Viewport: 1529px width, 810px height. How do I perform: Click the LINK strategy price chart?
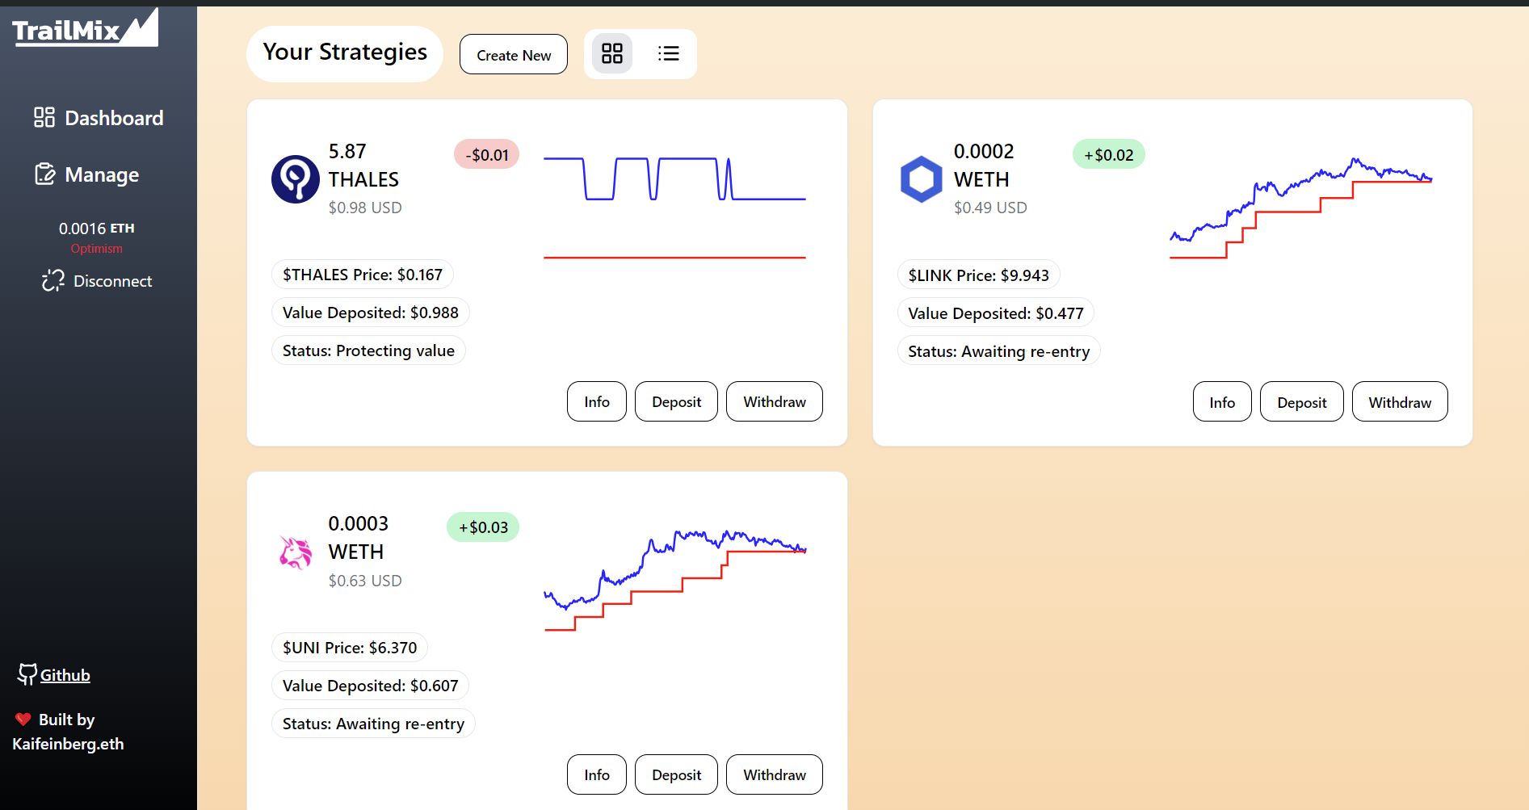pos(1300,208)
